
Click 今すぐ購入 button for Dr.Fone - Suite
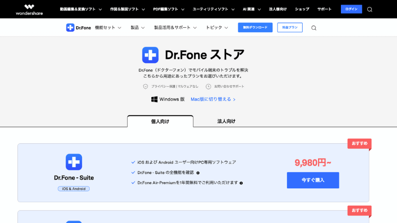point(313,180)
